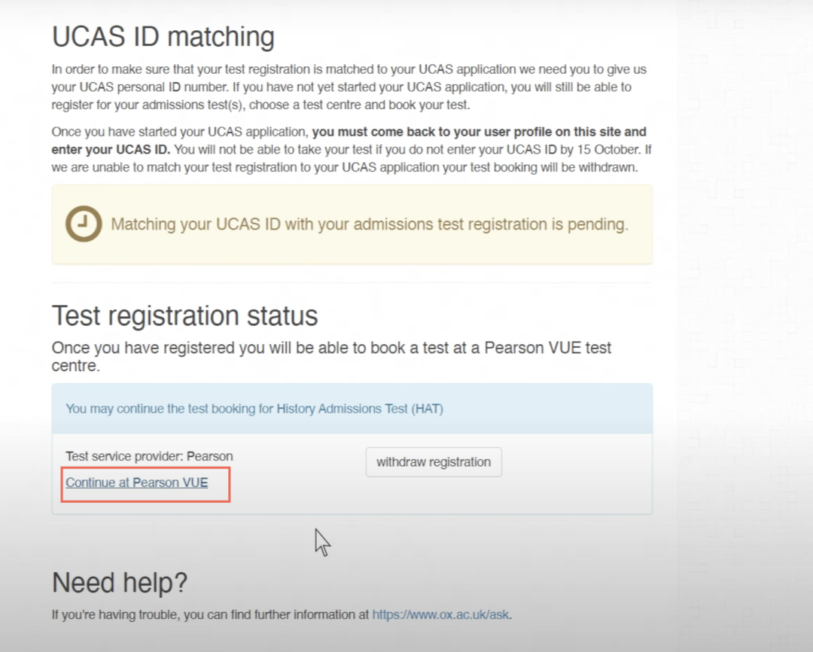Click the horizontal divider below the pending notice
Viewport: 813px width, 652px height.
point(352,282)
